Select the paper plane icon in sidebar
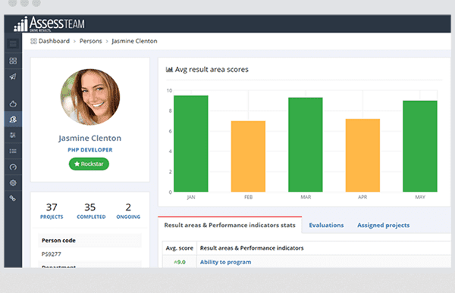 tap(13, 76)
